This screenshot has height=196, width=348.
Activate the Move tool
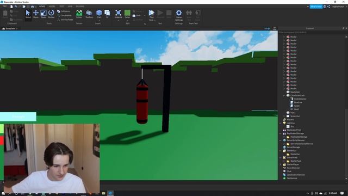pyautogui.click(x=36, y=15)
